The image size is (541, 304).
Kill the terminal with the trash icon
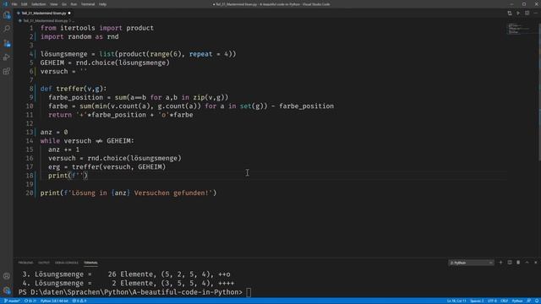[x=518, y=263]
